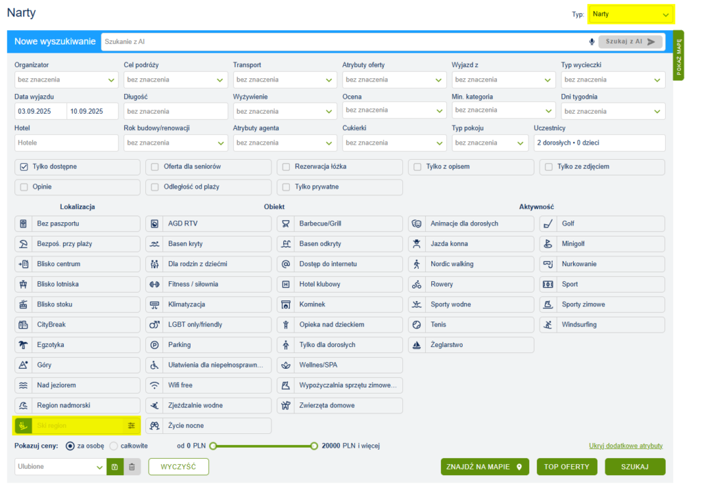Enable the Oferta dla seniorów checkbox
This screenshot has height=495, width=702.
[x=155, y=167]
